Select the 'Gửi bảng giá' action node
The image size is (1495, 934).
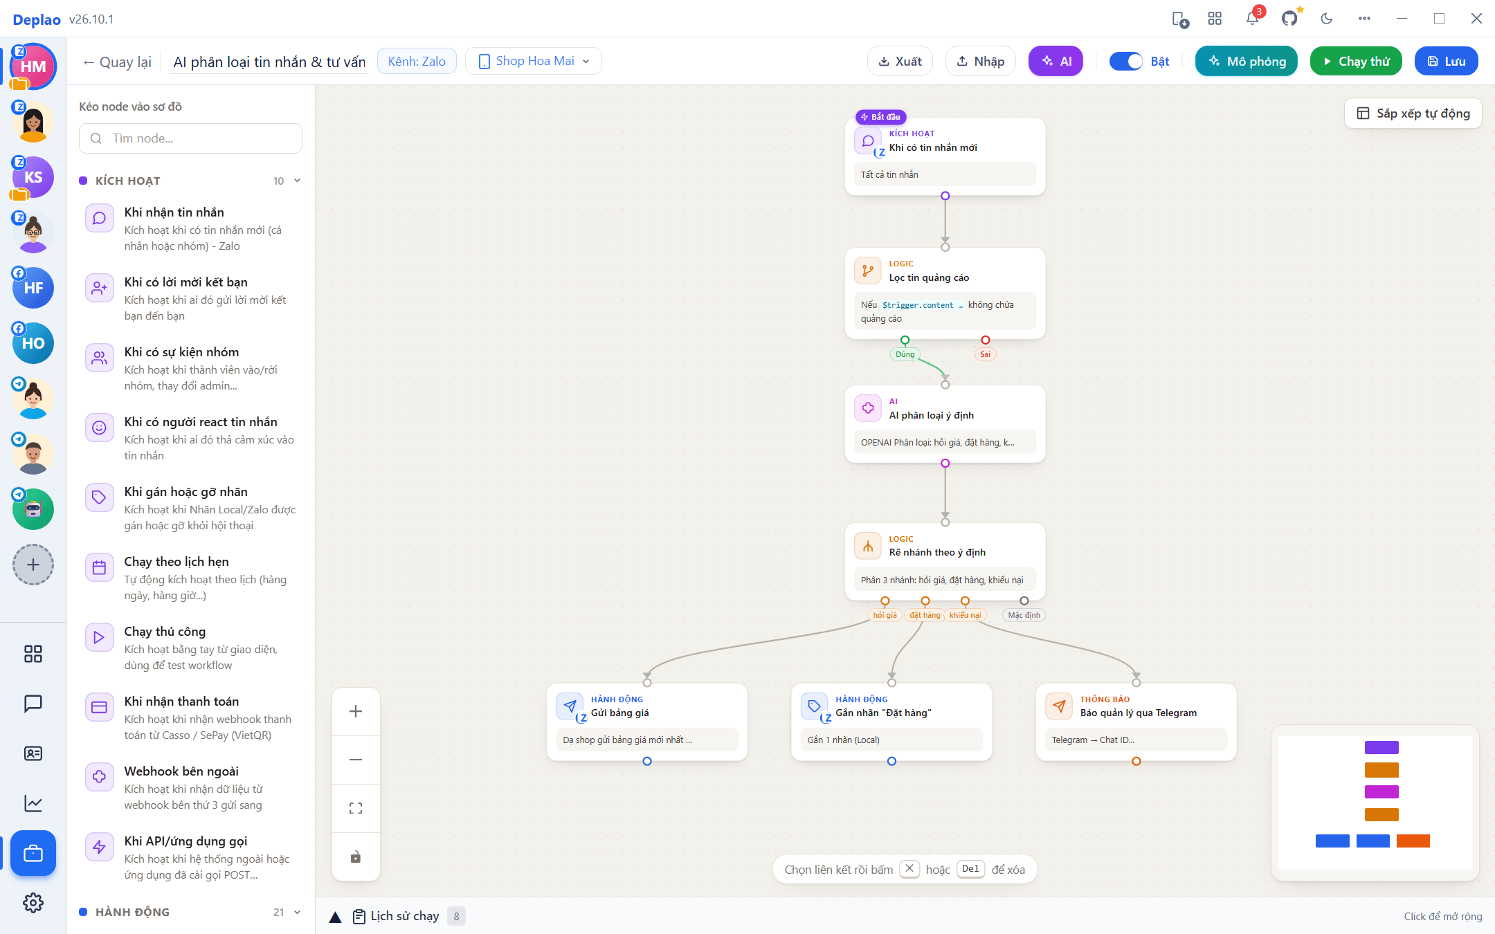point(646,722)
